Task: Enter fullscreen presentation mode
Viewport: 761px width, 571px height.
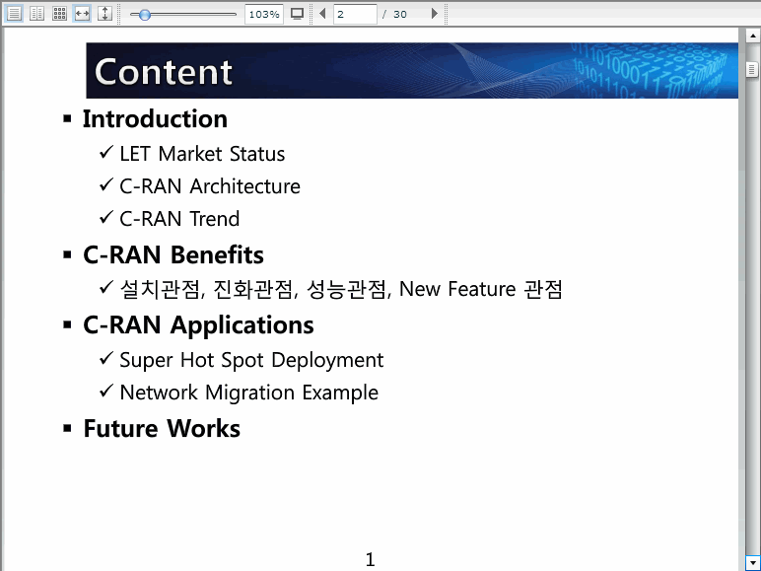Action: click(x=297, y=14)
